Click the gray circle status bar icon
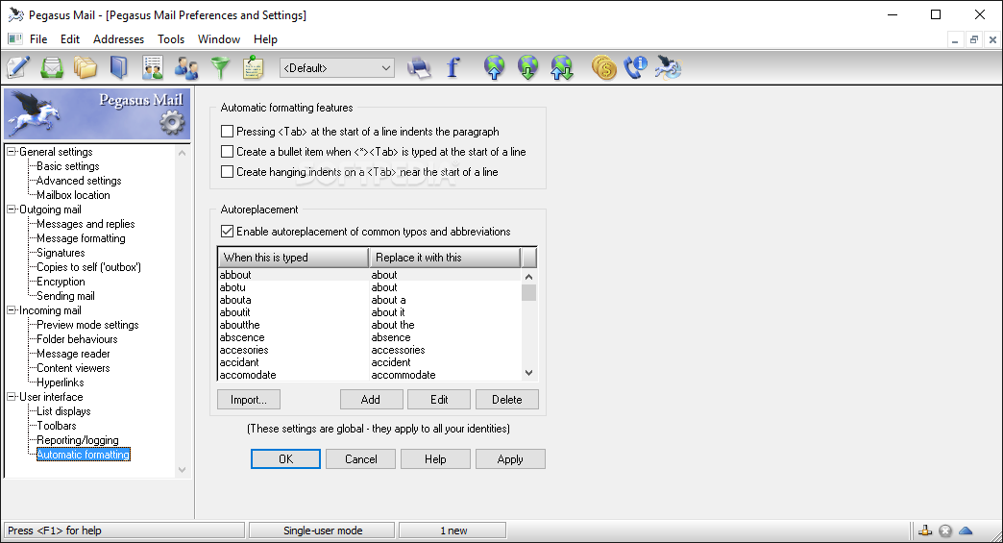The height and width of the screenshot is (543, 1003). [x=945, y=531]
